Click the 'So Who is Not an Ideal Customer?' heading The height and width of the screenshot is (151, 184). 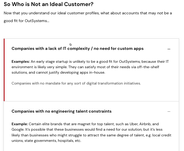(49, 4)
